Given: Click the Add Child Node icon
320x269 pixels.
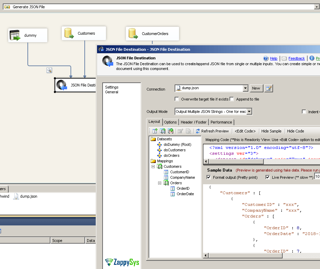Looking at the screenshot, I should coord(163,131).
